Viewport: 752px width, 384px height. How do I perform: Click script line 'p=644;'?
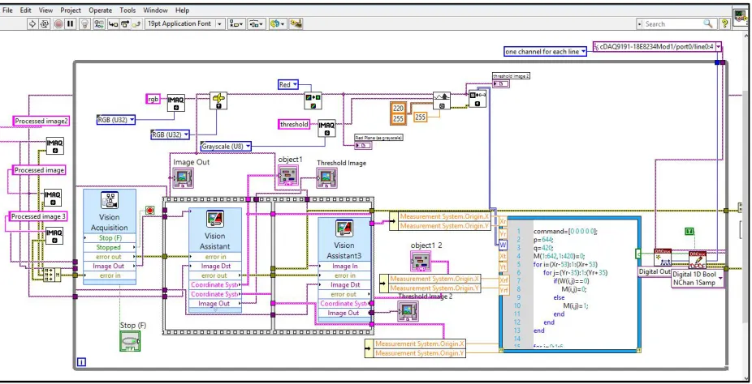click(x=543, y=239)
